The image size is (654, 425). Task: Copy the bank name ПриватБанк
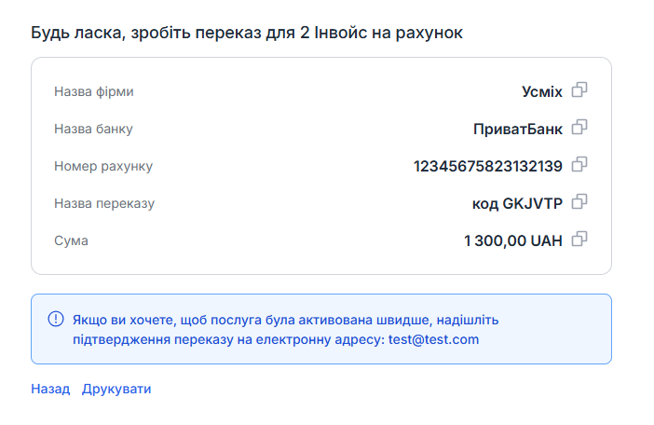coord(579,127)
